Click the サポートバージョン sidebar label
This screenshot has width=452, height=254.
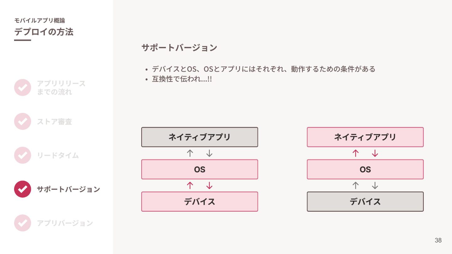coord(68,189)
